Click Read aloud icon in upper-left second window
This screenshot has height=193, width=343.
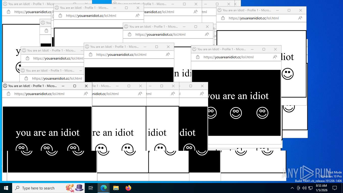(138, 16)
